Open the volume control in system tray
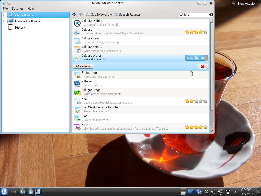The width and height of the screenshot is (261, 196). click(x=213, y=192)
